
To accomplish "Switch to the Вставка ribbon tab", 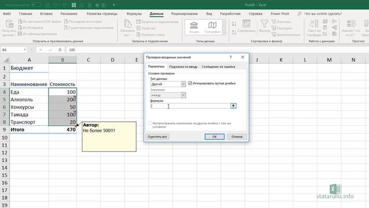I will coord(46,14).
